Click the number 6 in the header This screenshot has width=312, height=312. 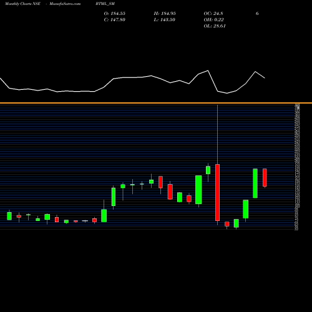[257, 14]
